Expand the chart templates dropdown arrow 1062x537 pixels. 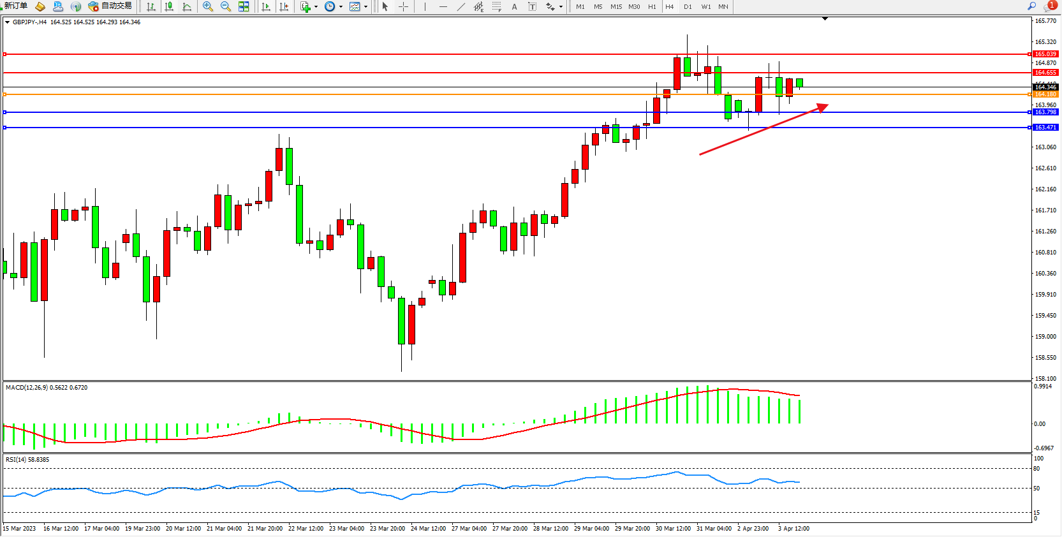(x=365, y=7)
